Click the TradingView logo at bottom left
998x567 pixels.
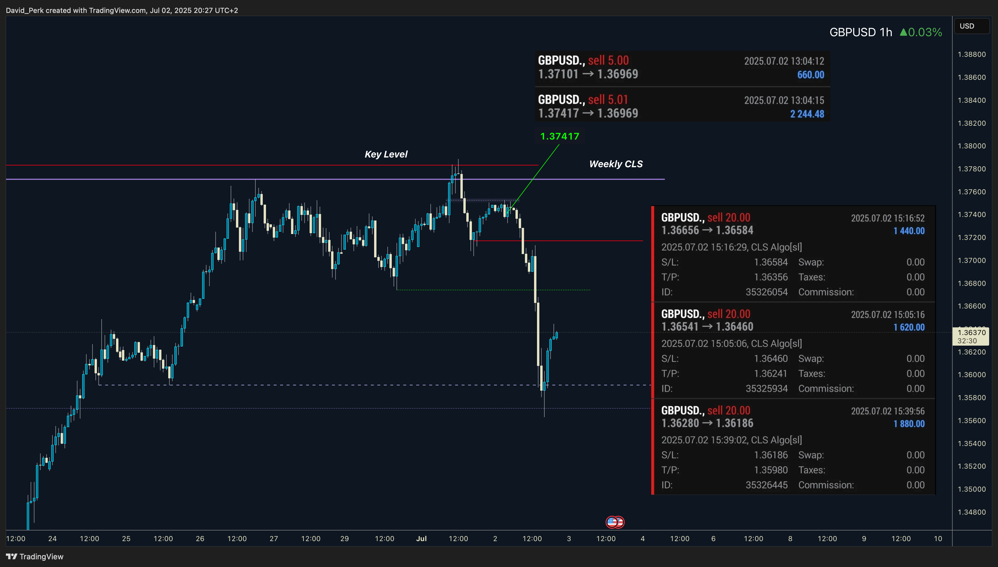tap(34, 556)
